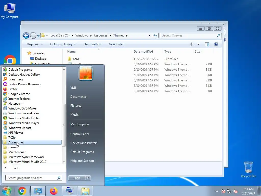Open the view options dropdown arrow
This screenshot has height=196, width=261.
(198, 44)
